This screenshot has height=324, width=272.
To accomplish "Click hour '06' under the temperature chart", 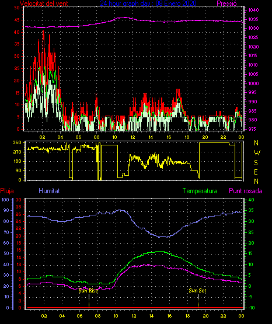I will coord(79,316).
